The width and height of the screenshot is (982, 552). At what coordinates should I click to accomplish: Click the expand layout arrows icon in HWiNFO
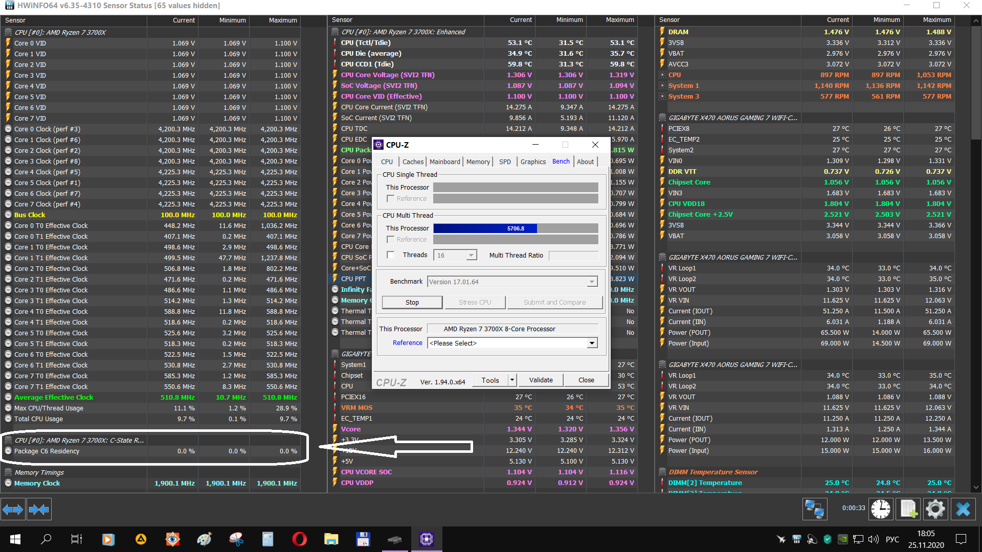[x=13, y=509]
